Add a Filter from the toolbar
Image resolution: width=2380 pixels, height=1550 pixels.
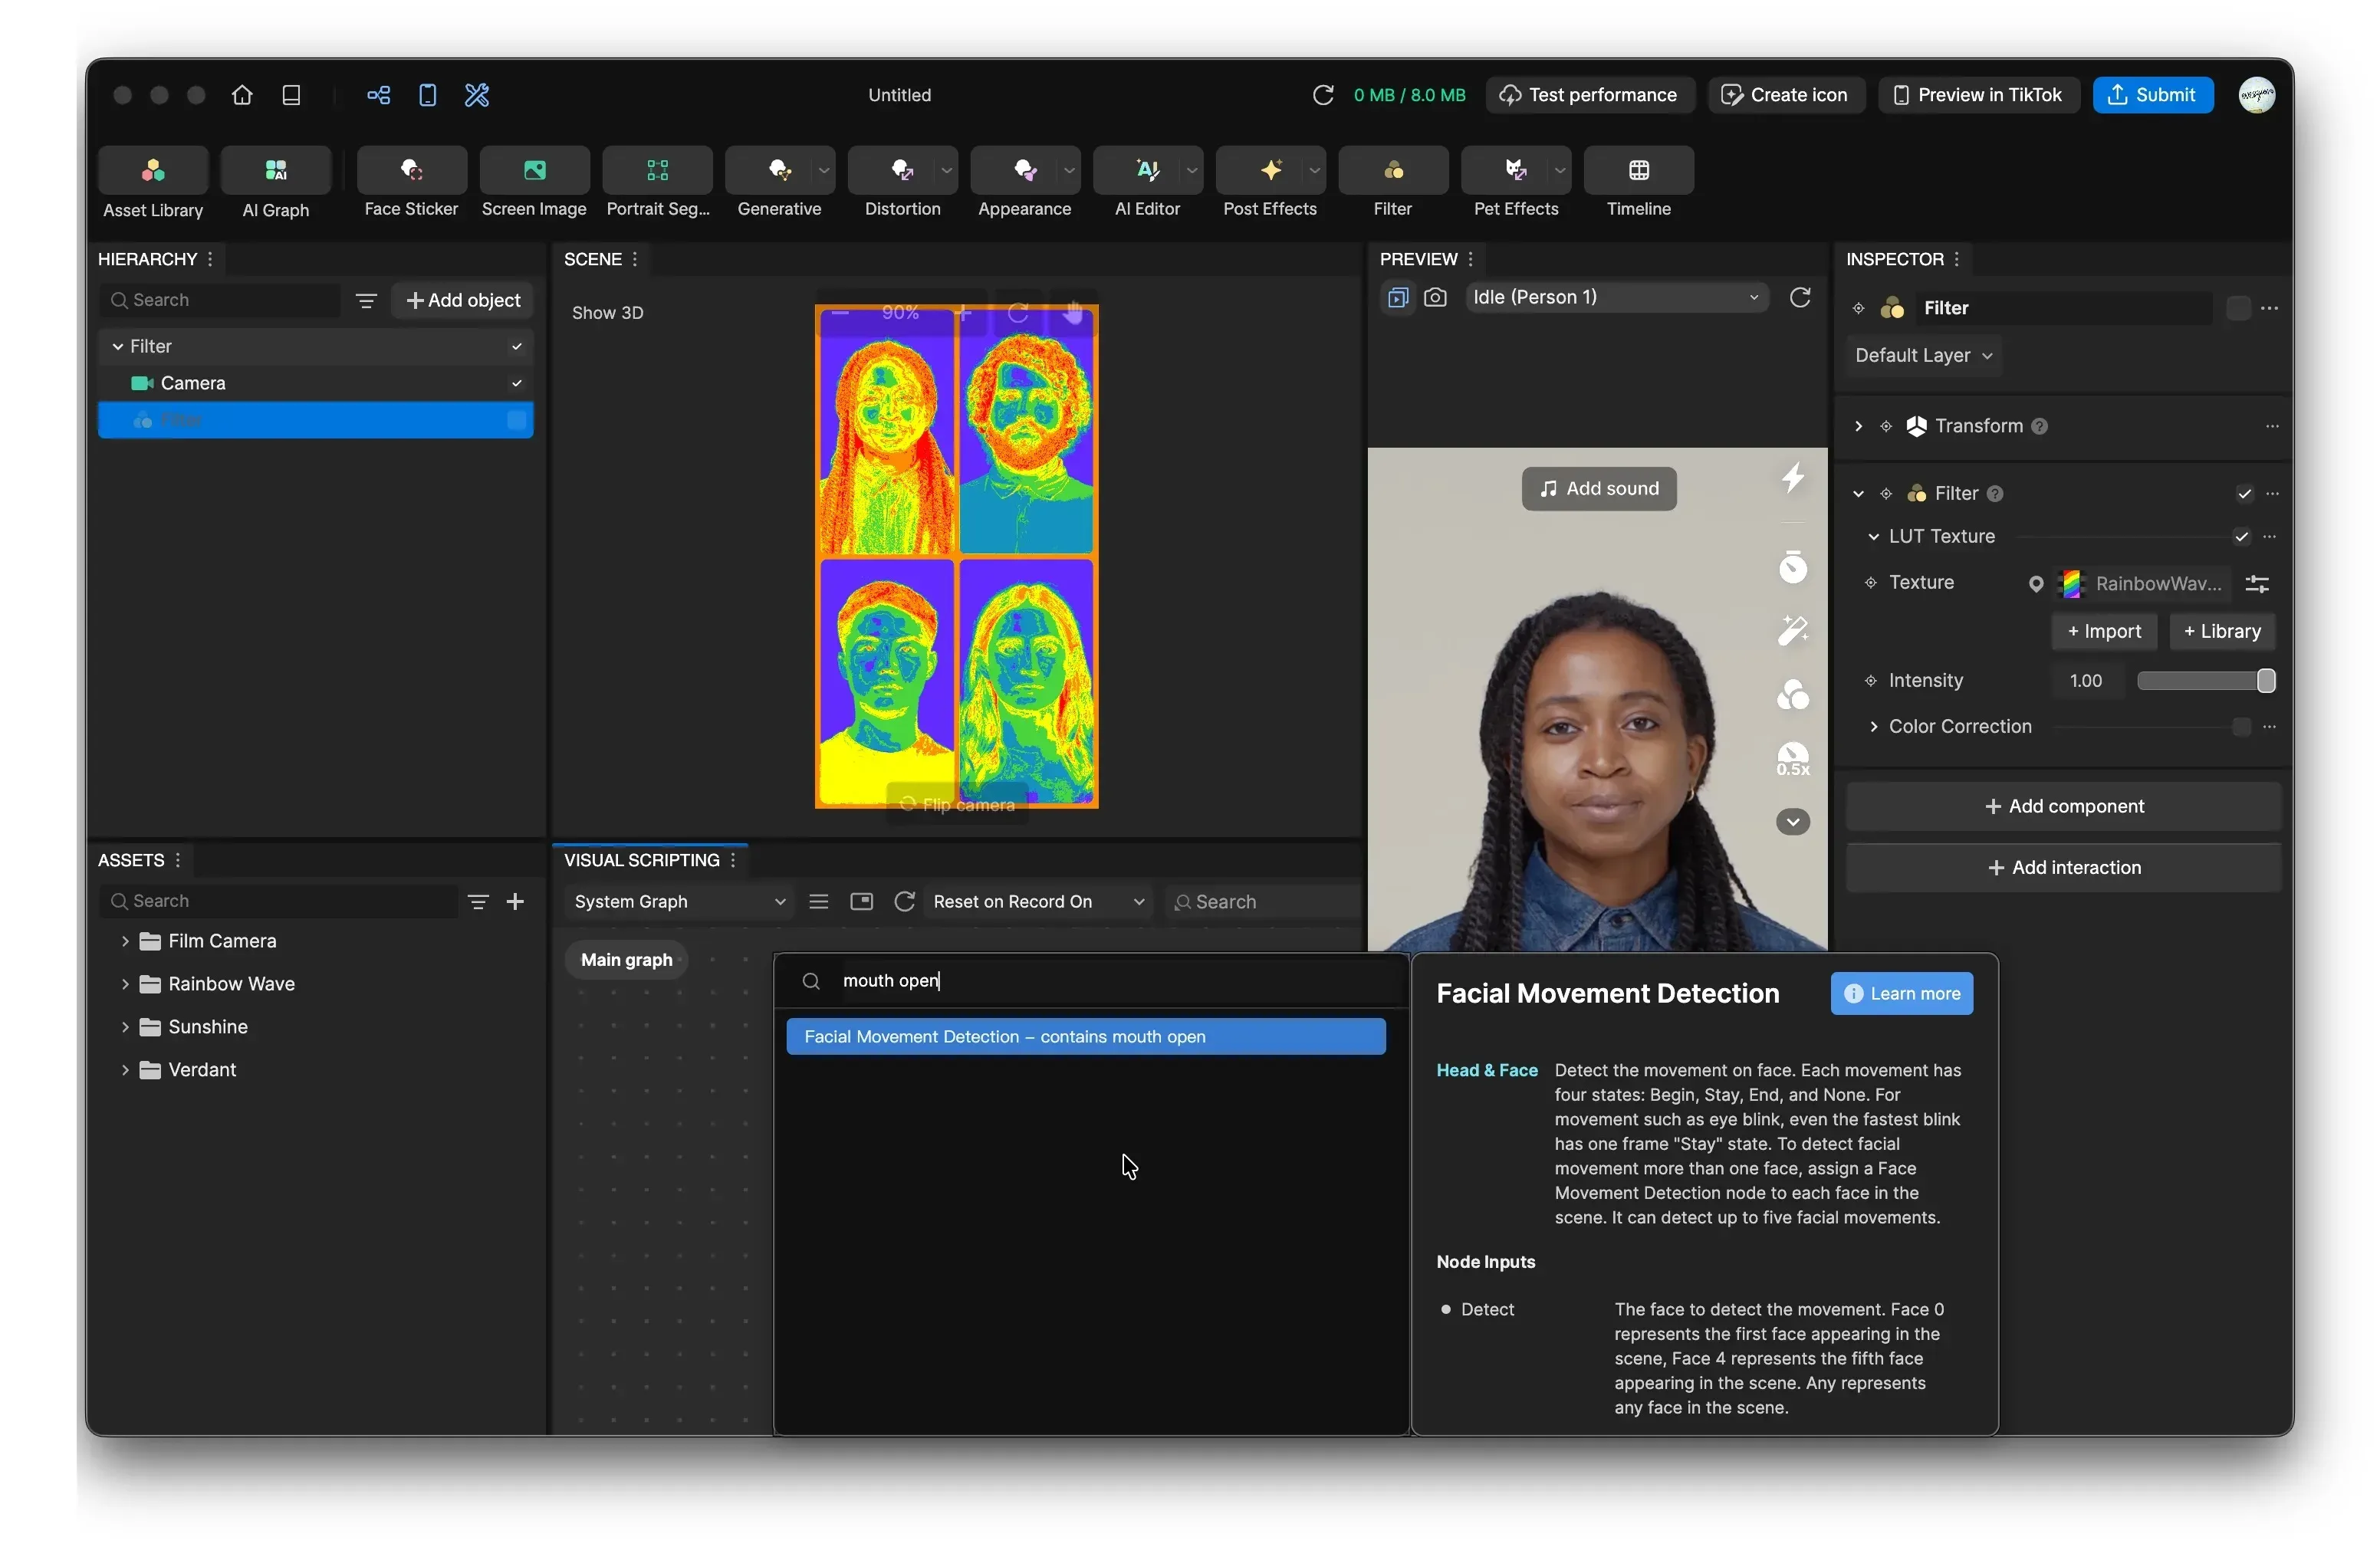1393,171
